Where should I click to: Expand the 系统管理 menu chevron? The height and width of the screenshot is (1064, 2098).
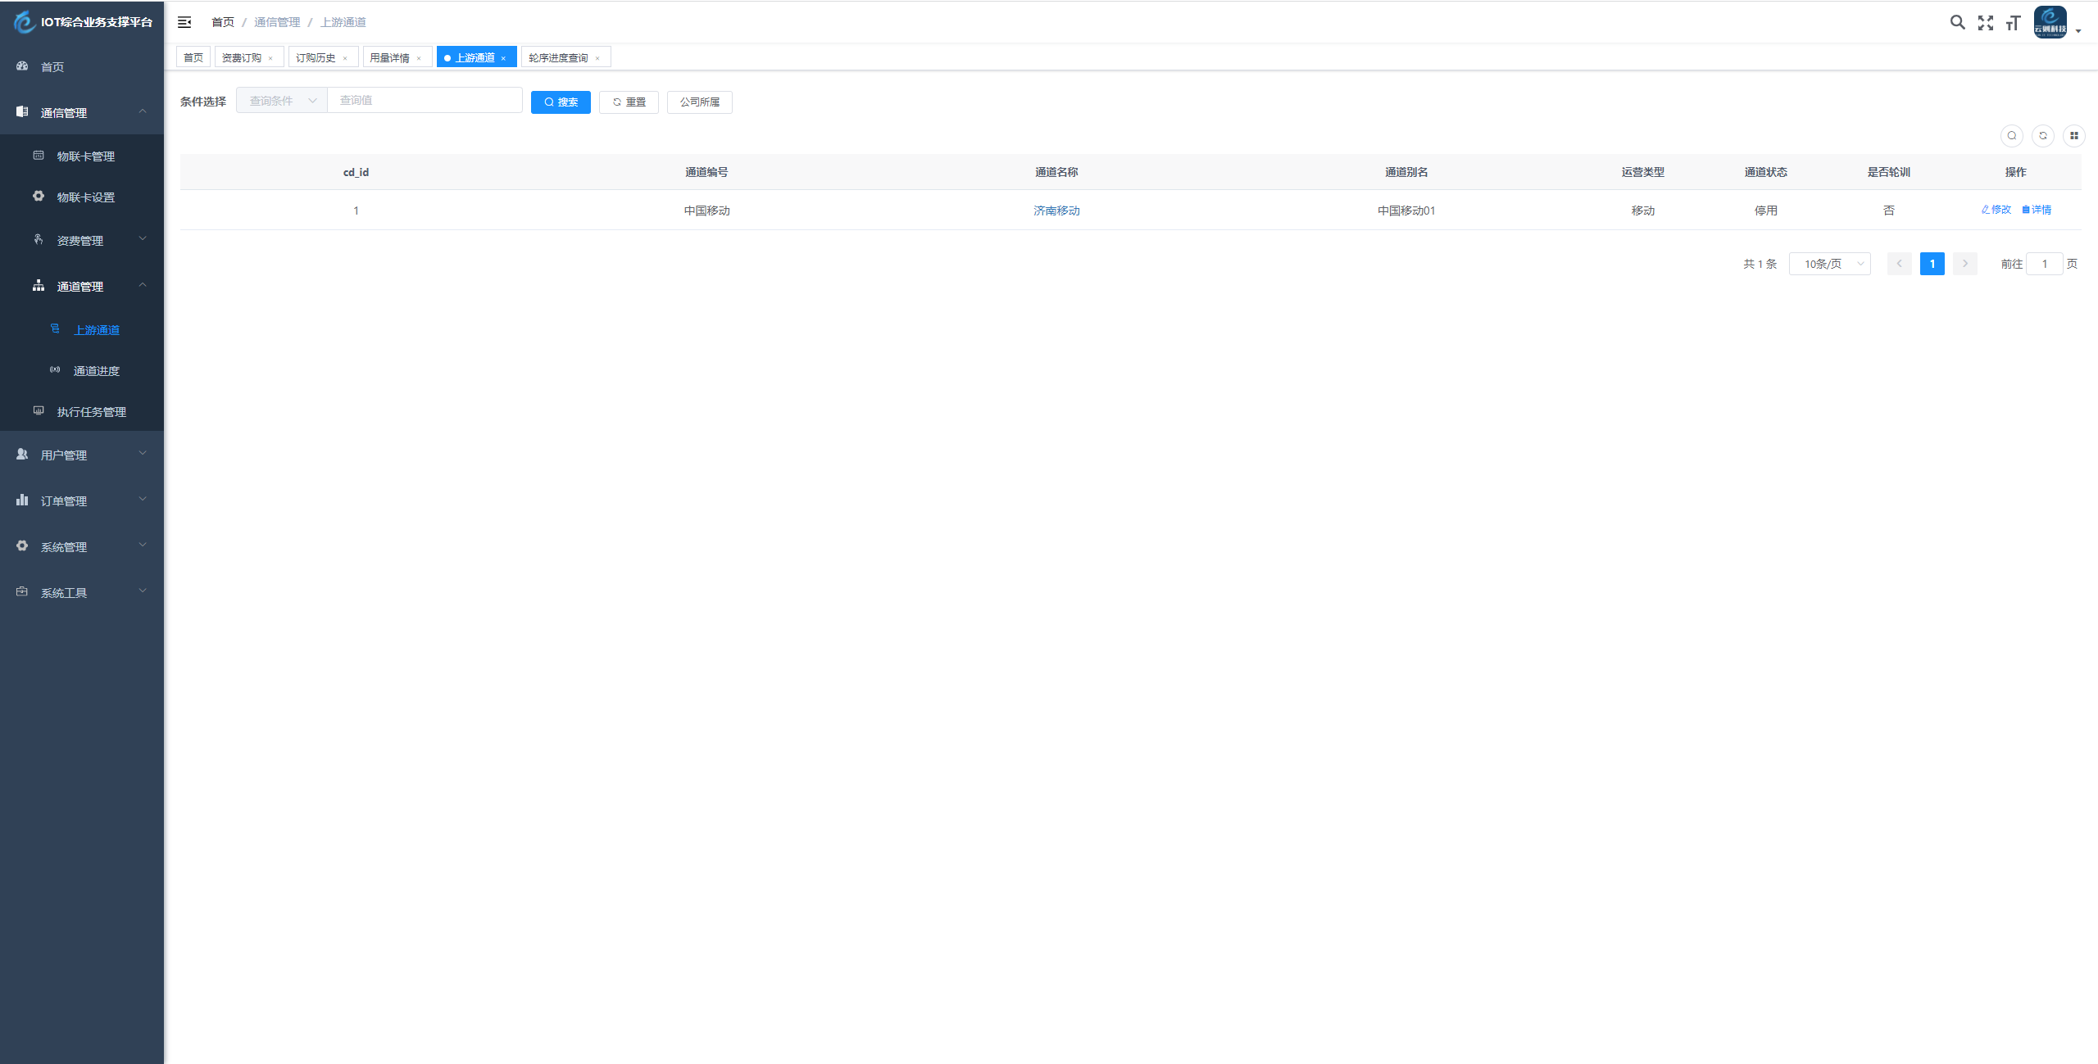pyautogui.click(x=143, y=546)
